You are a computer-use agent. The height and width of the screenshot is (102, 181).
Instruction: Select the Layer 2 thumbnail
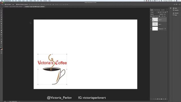pos(155,20)
